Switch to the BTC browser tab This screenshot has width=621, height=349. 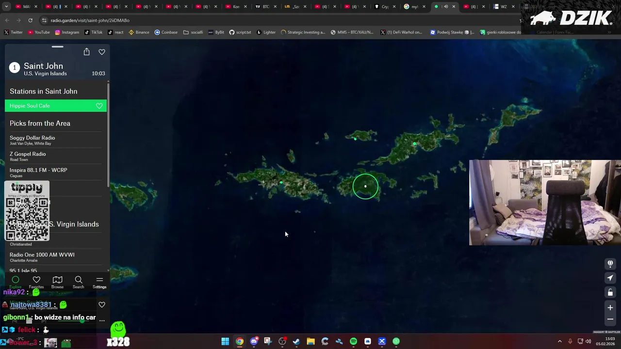[266, 7]
